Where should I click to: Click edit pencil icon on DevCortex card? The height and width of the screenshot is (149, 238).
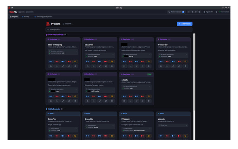[x=100, y=66]
